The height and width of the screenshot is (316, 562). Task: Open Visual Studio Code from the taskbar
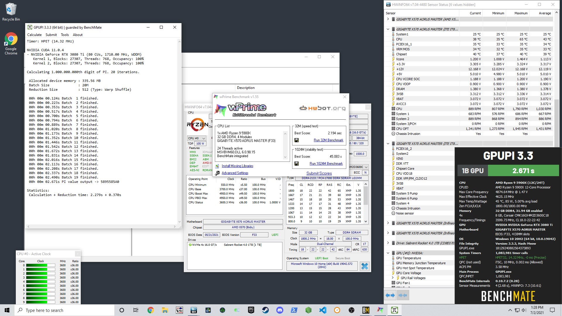[323, 310]
